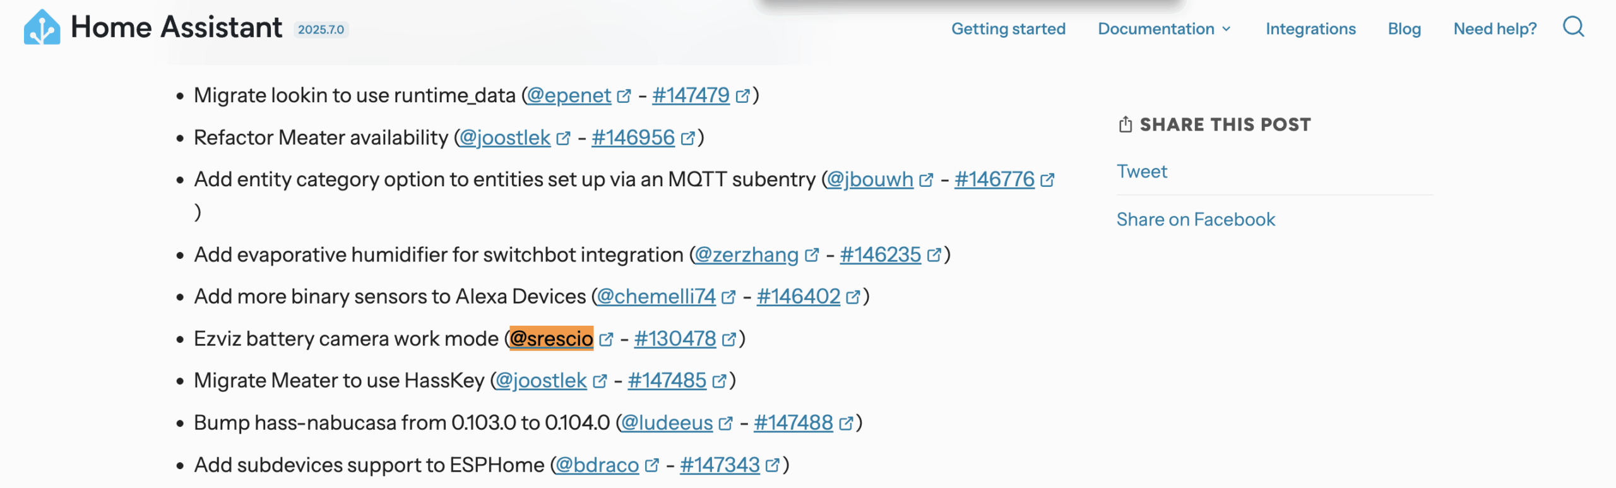Click external link icon after @epenet
1616x488 pixels.
coord(624,96)
